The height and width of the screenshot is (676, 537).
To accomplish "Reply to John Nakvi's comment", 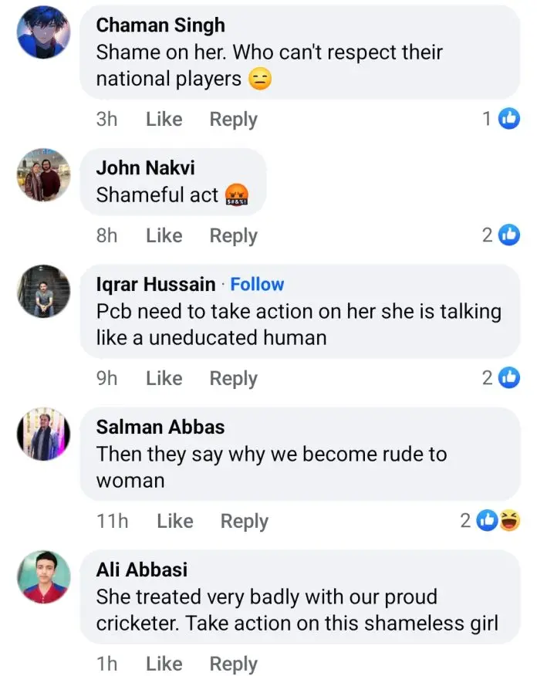I will coord(233,236).
